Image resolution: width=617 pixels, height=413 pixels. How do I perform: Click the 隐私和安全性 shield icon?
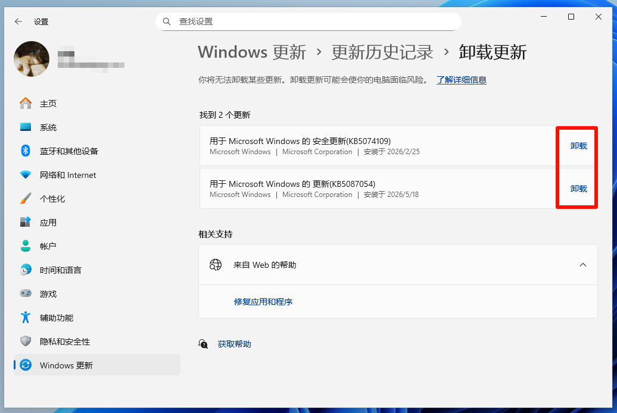click(26, 341)
